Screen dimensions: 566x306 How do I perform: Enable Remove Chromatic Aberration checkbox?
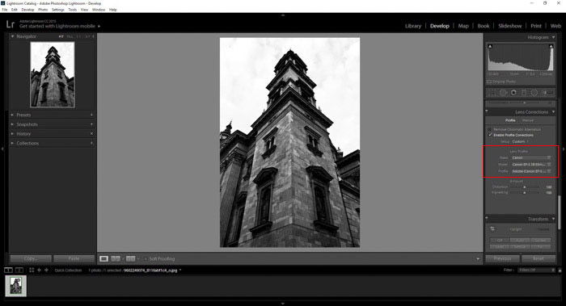pos(490,129)
